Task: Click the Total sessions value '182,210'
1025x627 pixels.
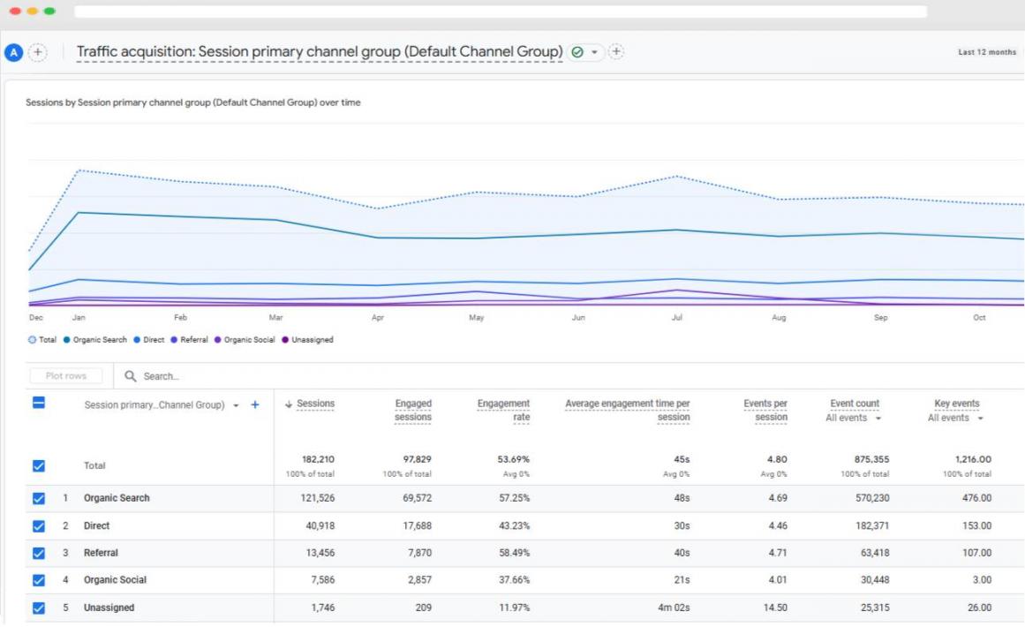Action: coord(318,459)
